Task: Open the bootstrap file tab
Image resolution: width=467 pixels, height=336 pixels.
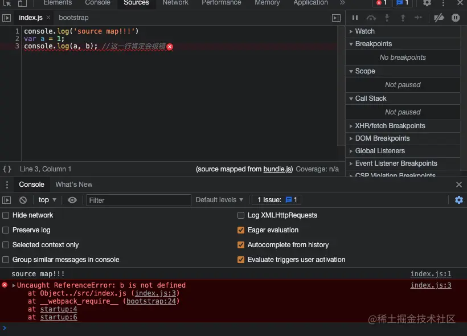Action: click(x=73, y=18)
